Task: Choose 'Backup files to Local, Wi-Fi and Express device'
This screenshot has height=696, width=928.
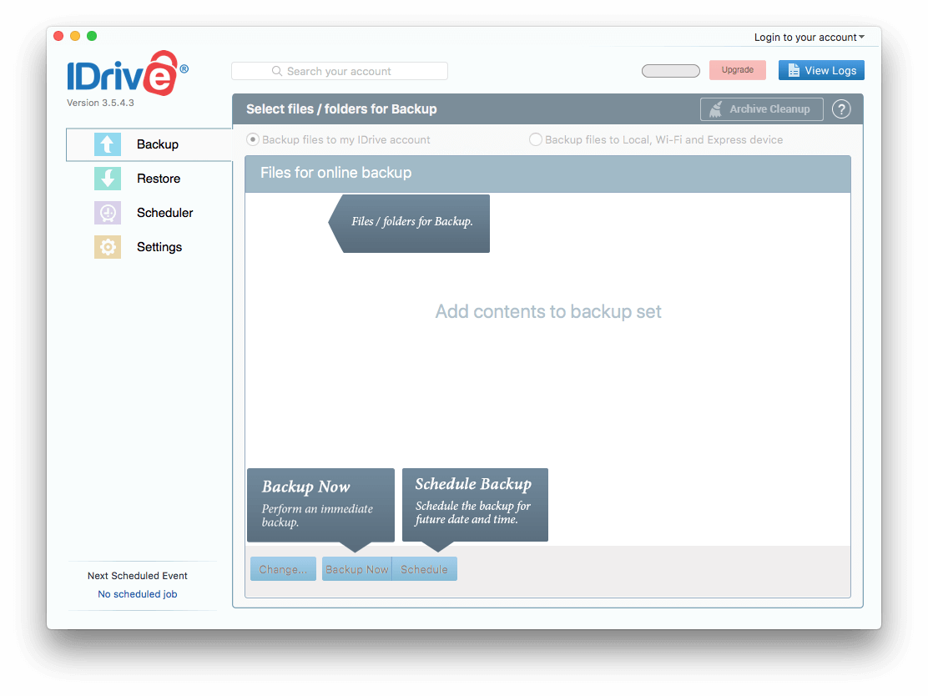Action: [x=535, y=139]
